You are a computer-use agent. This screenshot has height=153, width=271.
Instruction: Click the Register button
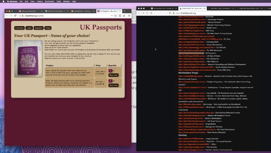[x=39, y=28]
